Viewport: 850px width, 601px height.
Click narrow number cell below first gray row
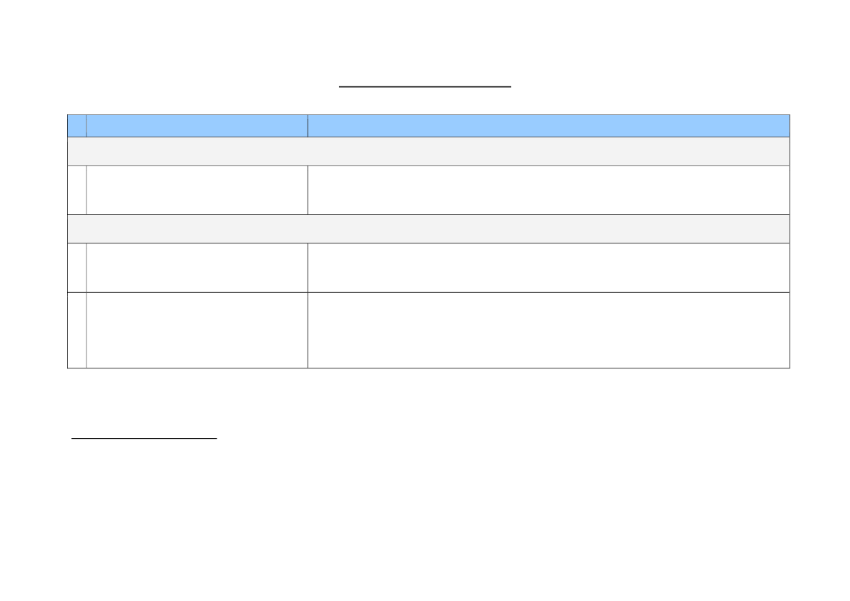(x=77, y=190)
